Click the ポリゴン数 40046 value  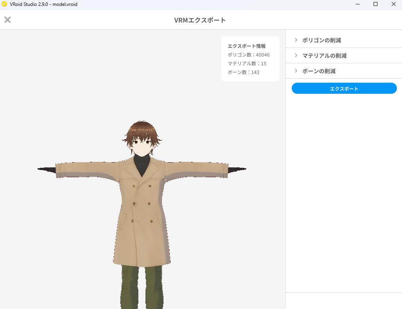click(x=262, y=55)
